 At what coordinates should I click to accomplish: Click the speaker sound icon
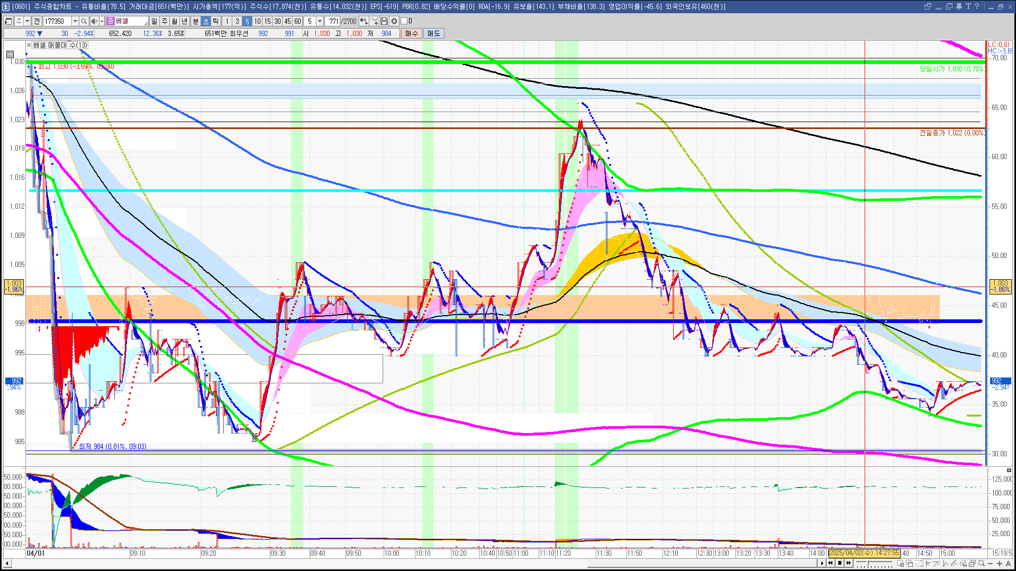94,21
